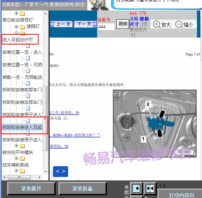Click tree horizontal scrollbar thumb
This screenshot has height=198, width=202.
(x=19, y=177)
